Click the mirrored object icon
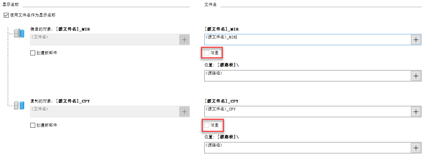Image resolution: width=426 pixels, height=156 pixels. point(19,33)
